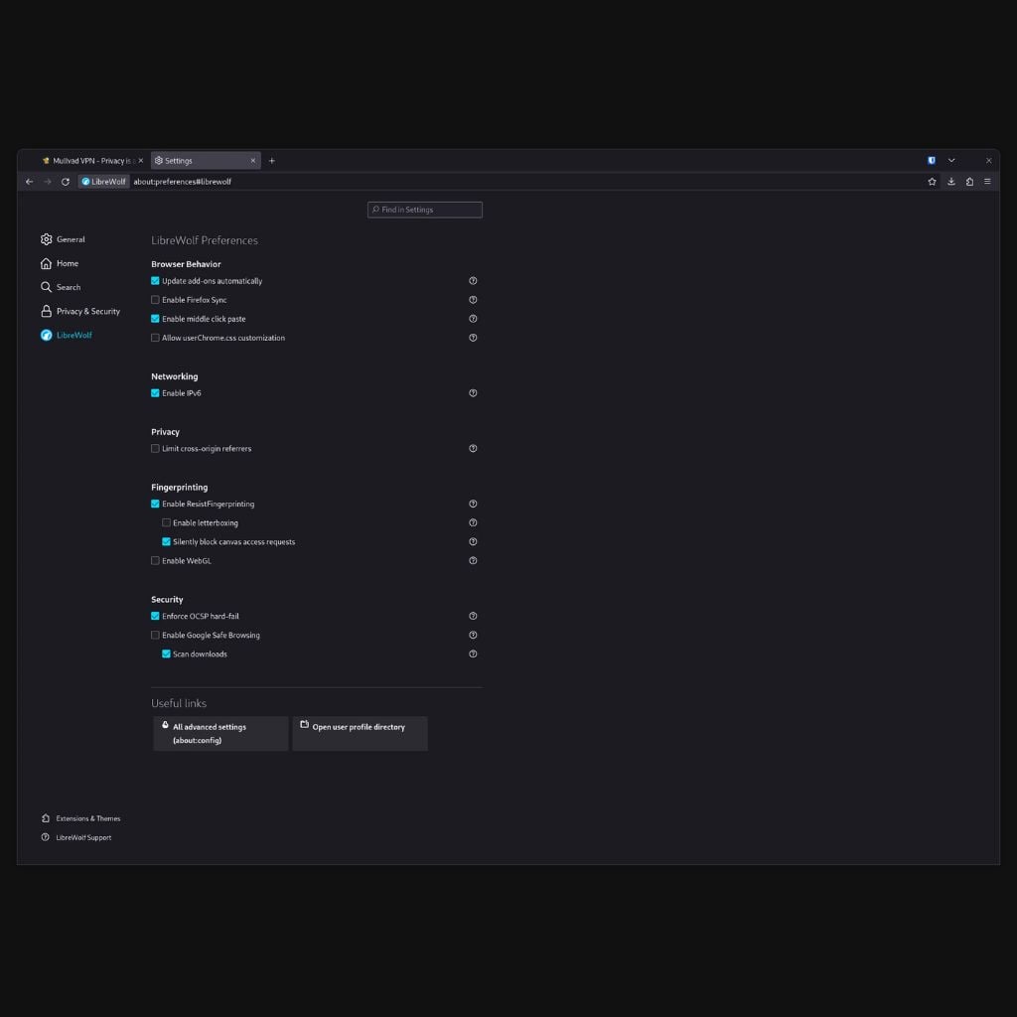Check Enable letterboxing

[166, 522]
